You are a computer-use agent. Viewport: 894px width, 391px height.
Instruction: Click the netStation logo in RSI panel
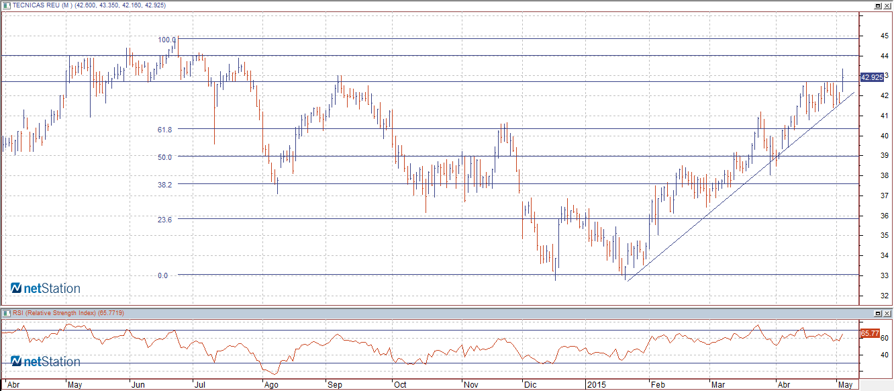45,362
